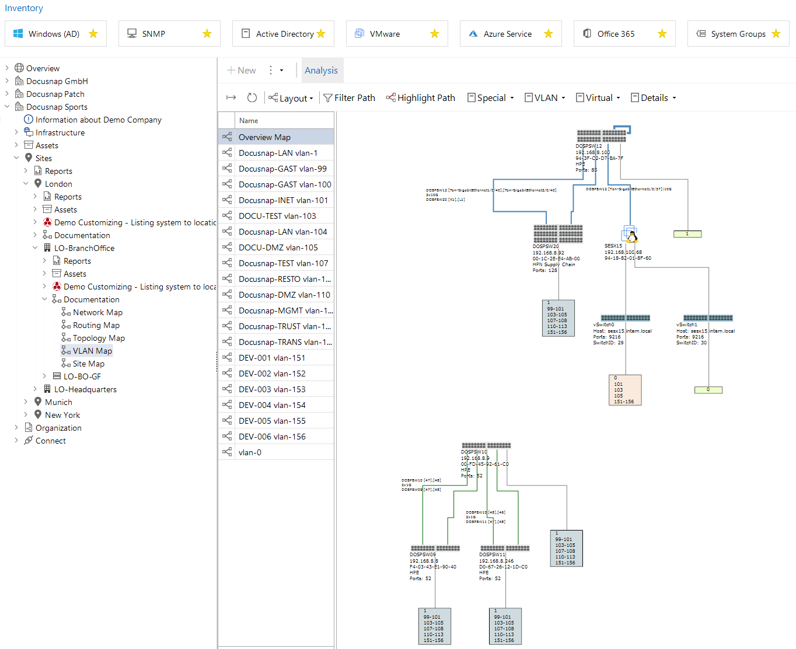Screen dimensions: 796x649
Task: Select DEV-001 vlan-151 map entry
Action: point(276,358)
